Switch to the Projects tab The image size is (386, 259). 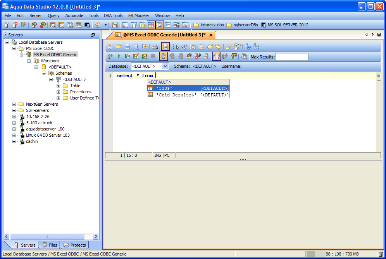[74, 245]
